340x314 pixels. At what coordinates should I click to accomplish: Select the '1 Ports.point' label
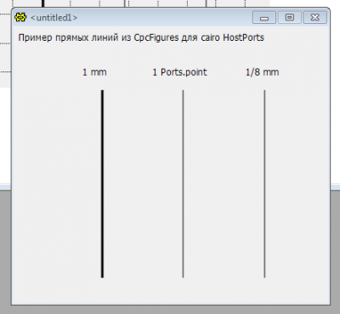click(180, 72)
